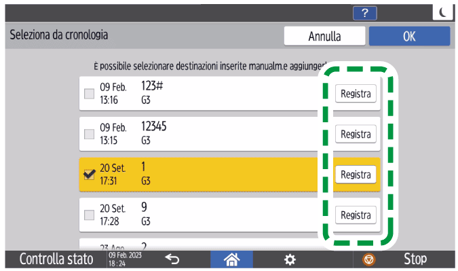Click Registra for destination 123#

356,94
